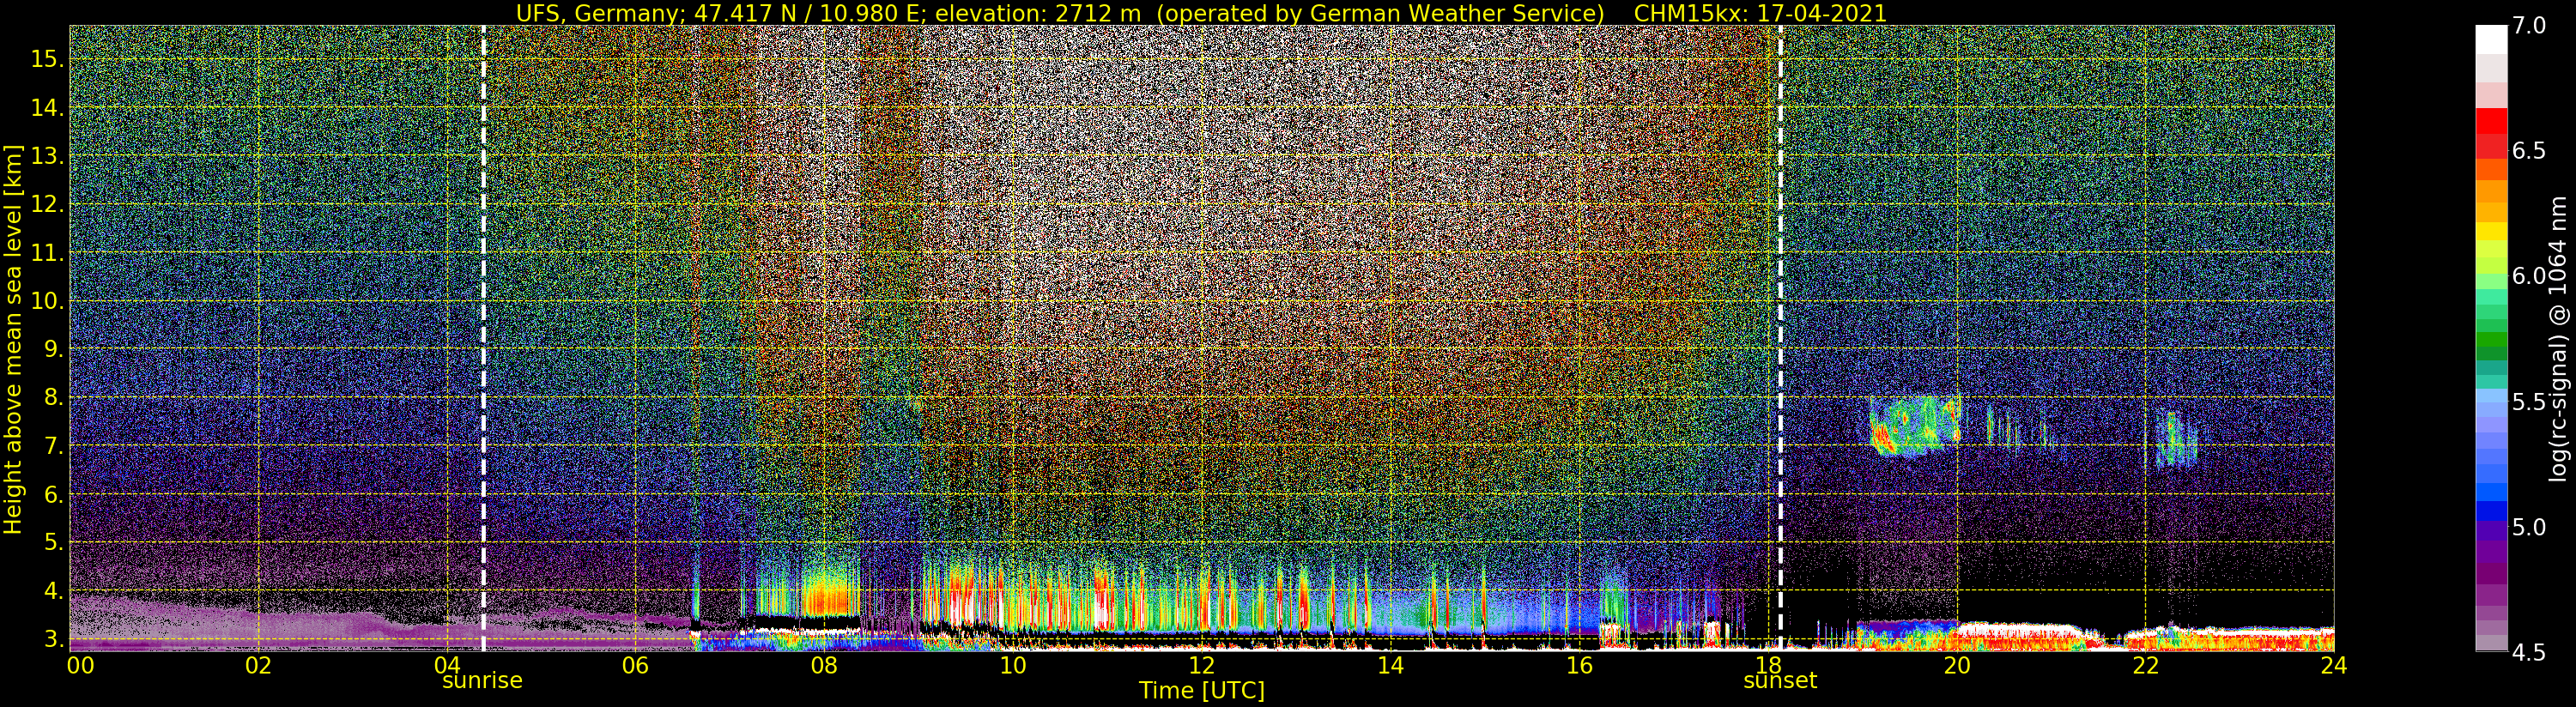Click the colorbar tick value '4.5'
The image size is (2576, 707).
pyautogui.click(x=2529, y=652)
